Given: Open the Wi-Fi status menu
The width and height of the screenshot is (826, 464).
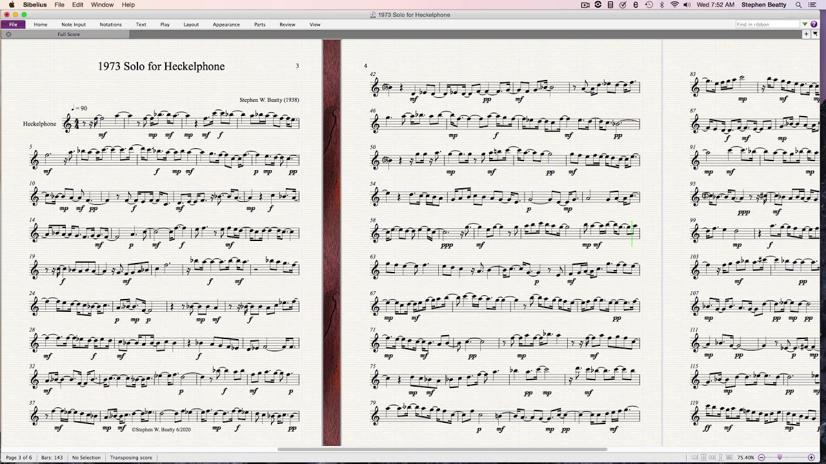Looking at the screenshot, I should (x=674, y=5).
